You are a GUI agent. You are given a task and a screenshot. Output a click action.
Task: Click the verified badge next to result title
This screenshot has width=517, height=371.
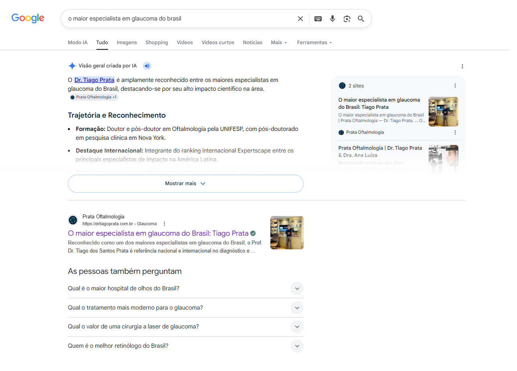click(253, 233)
